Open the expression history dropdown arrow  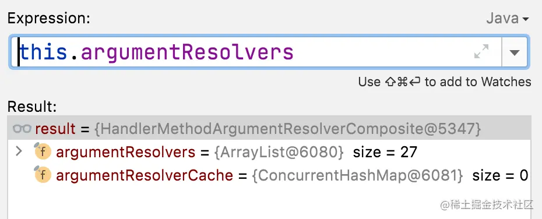pos(515,52)
